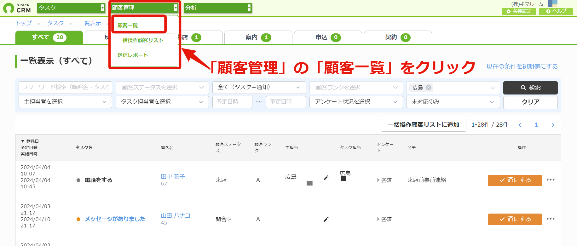Expand the タスク担当者を選択 dropdown
This screenshot has width=577, height=246.
point(162,102)
